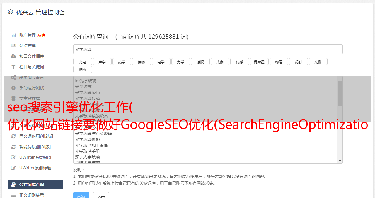375x198 pixels.
Task: Click the refresh icon for 智能伪原创[AI版]
Action: coord(13,147)
